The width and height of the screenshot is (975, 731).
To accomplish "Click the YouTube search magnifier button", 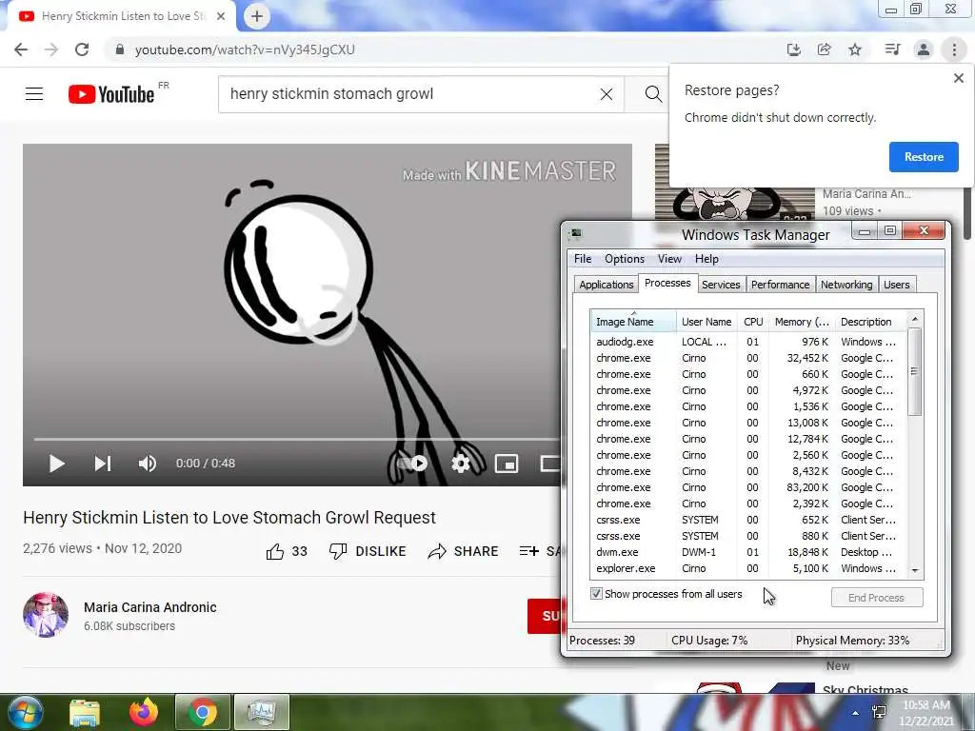I will pos(653,94).
